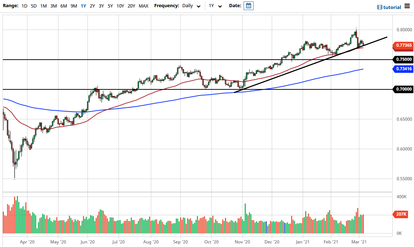Click the red 0.77365 price label

[x=403, y=46]
